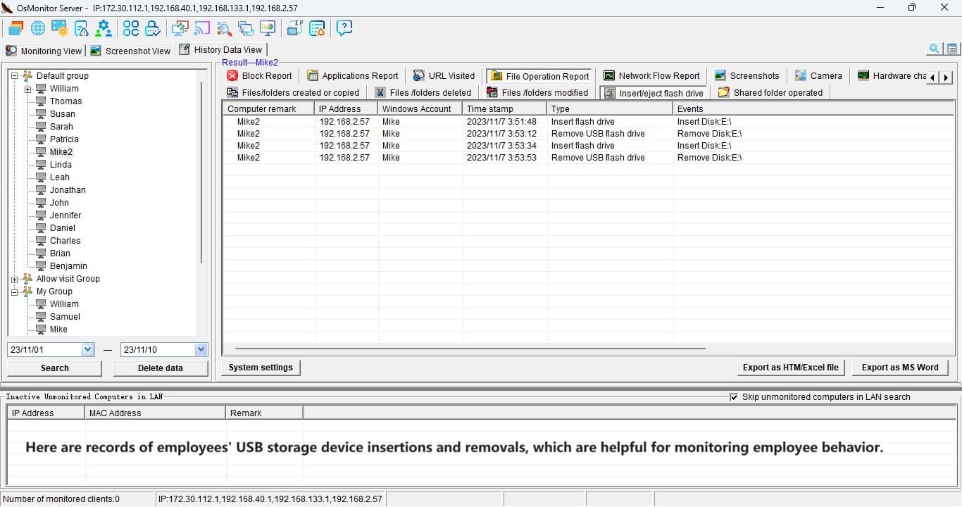Click the Files/folders deleted icon

[380, 92]
